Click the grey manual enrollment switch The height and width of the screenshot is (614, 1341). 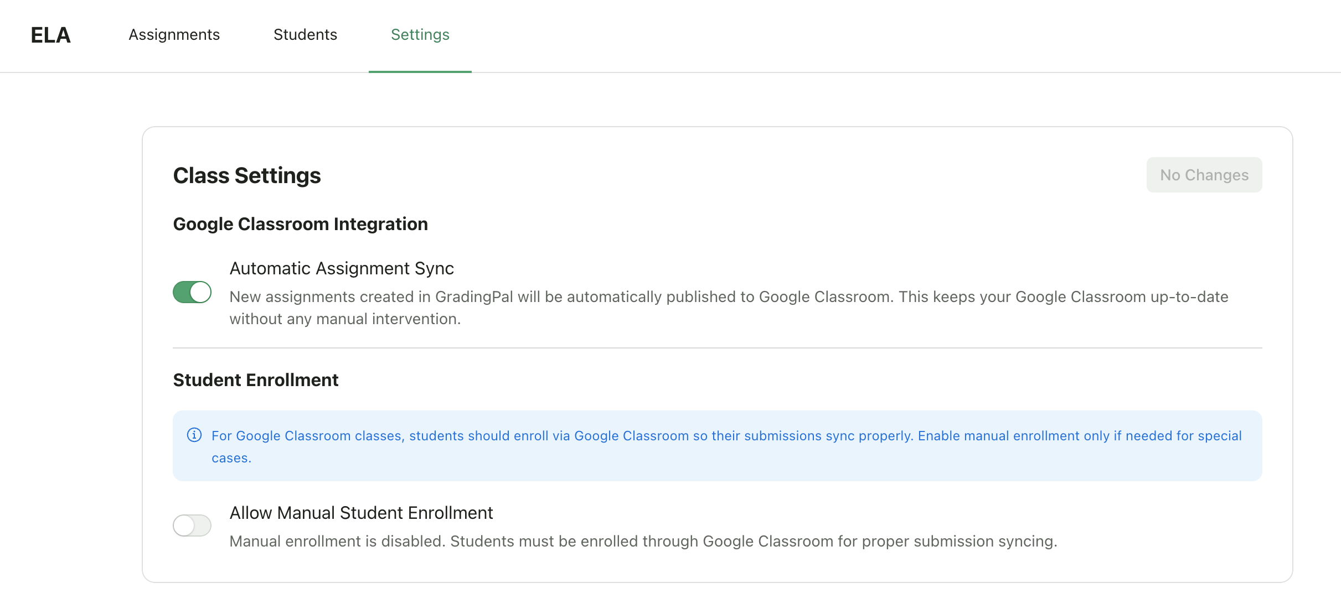coord(192,525)
